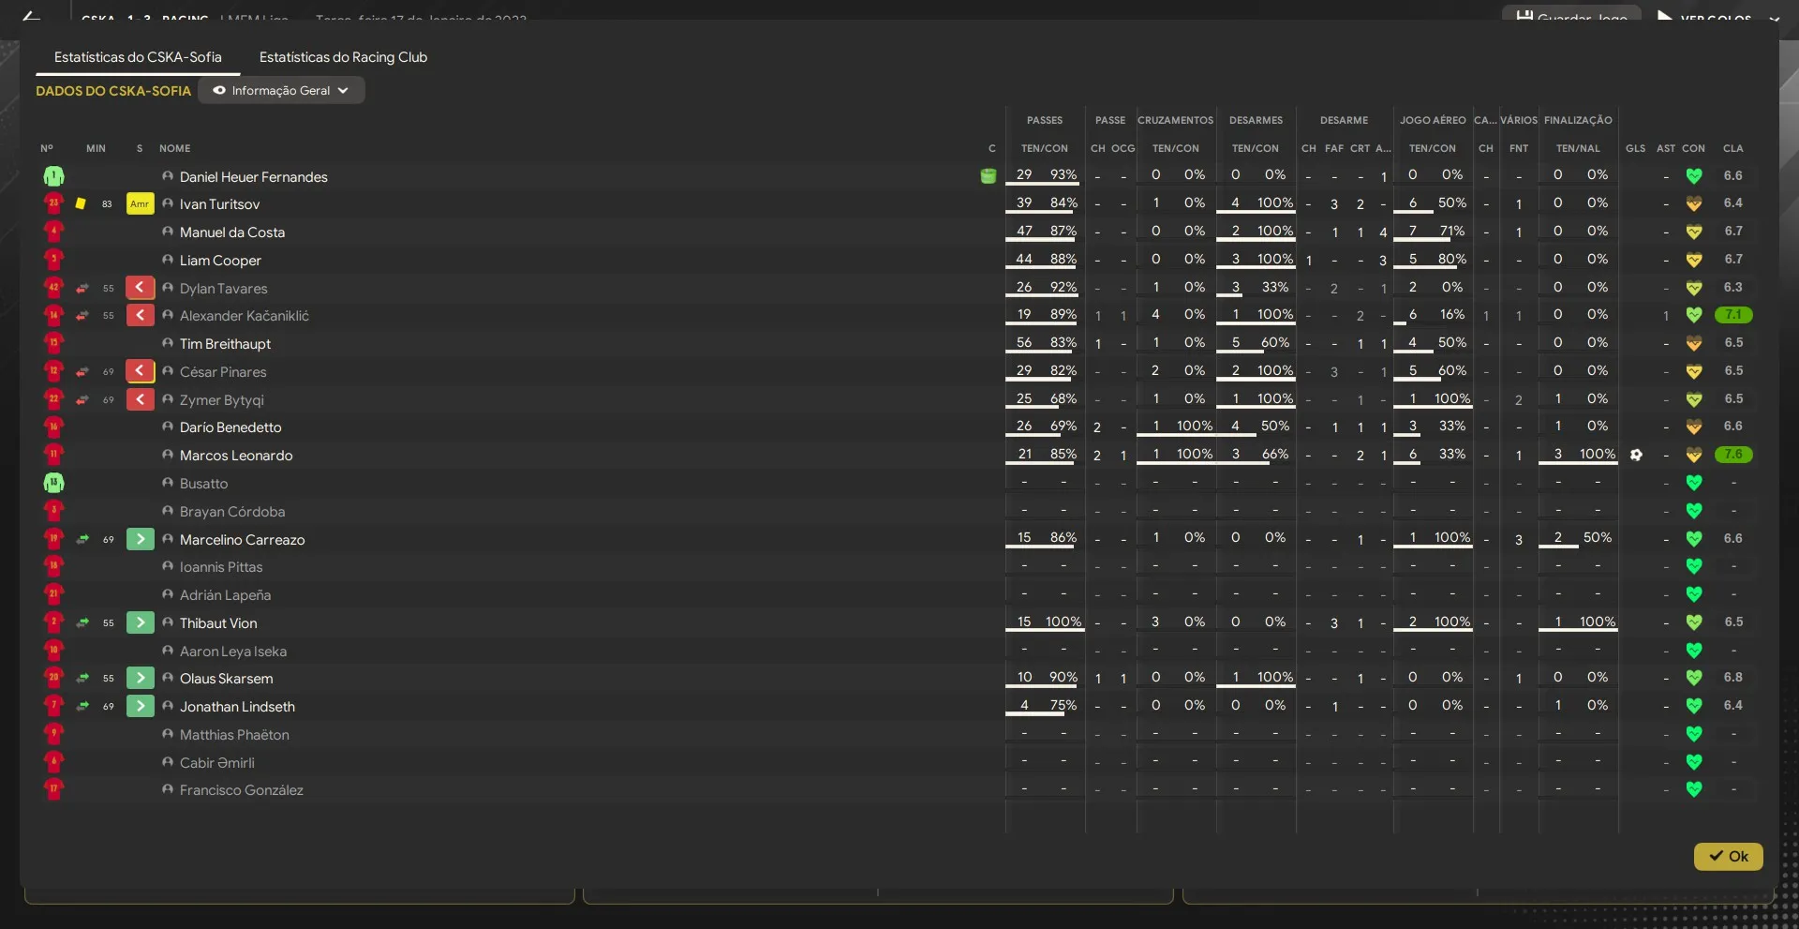Click Thibaut Vion substituted-on arrow icon

tap(140, 622)
